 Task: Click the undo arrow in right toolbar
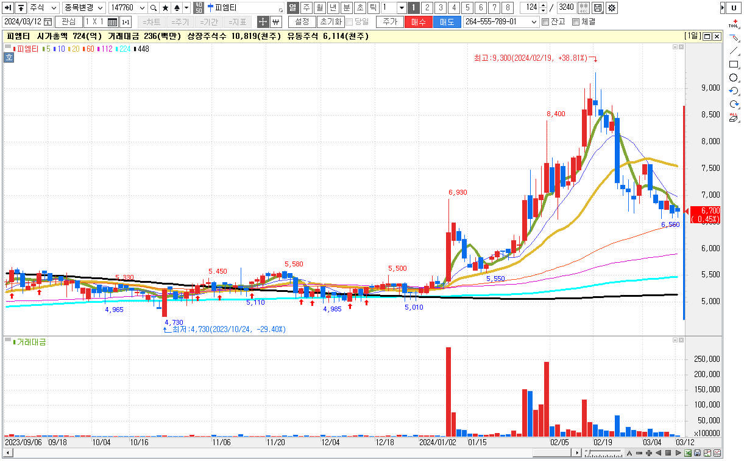(734, 91)
